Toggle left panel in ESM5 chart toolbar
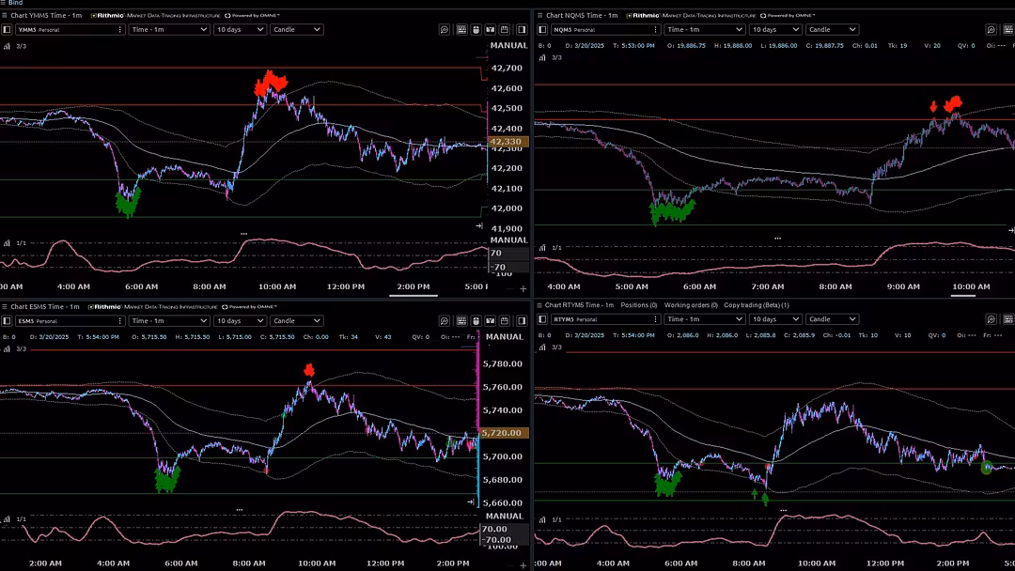 7,321
